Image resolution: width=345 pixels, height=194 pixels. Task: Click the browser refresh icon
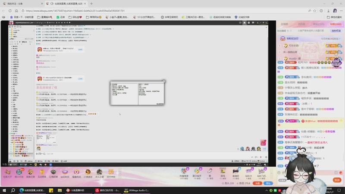[x=10, y=10]
